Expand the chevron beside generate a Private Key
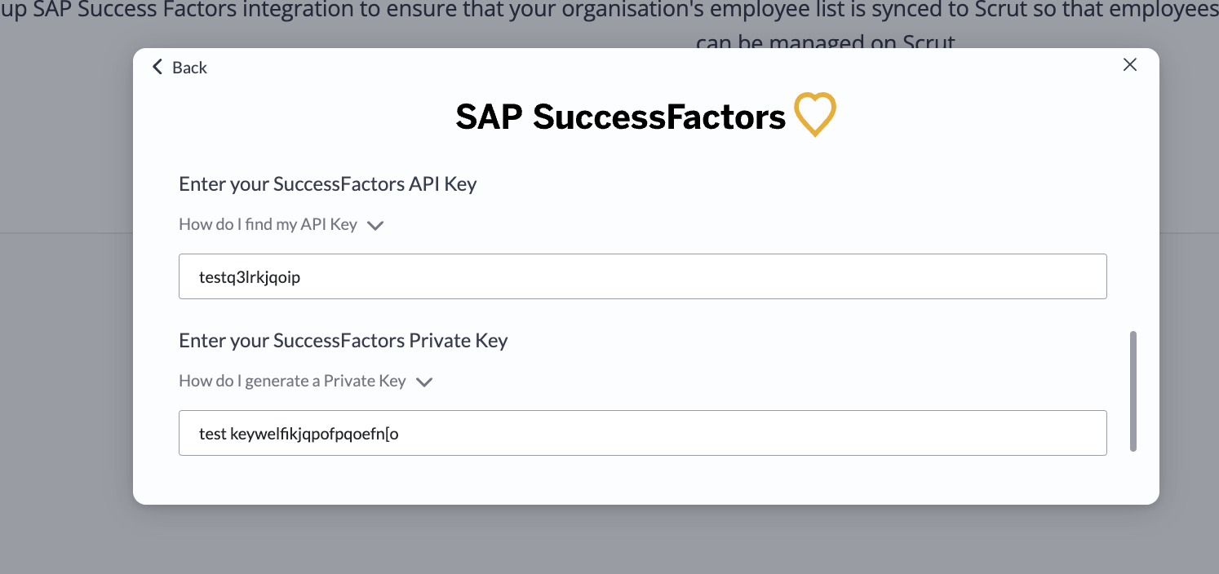This screenshot has height=574, width=1219. pos(424,382)
